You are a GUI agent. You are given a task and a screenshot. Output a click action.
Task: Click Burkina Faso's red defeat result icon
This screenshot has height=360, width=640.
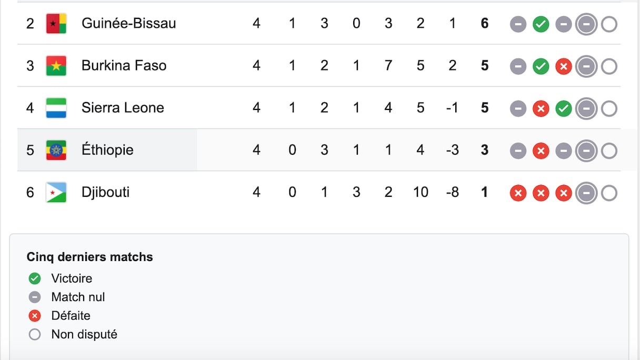(563, 66)
